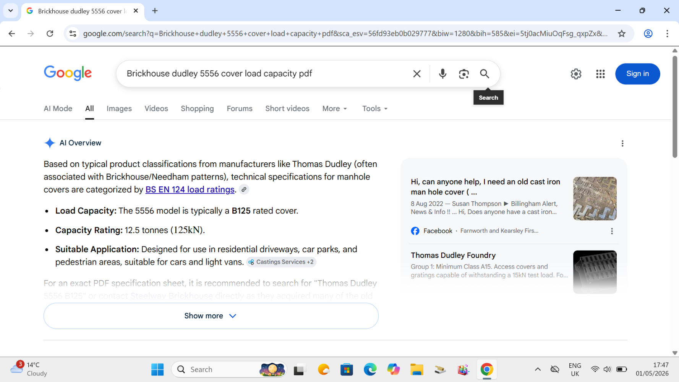Open the Chrome profile menu
The image size is (679, 382).
648,34
